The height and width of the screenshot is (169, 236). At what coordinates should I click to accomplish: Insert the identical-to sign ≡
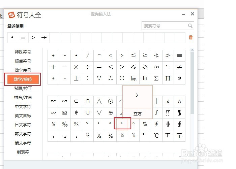pos(179,56)
